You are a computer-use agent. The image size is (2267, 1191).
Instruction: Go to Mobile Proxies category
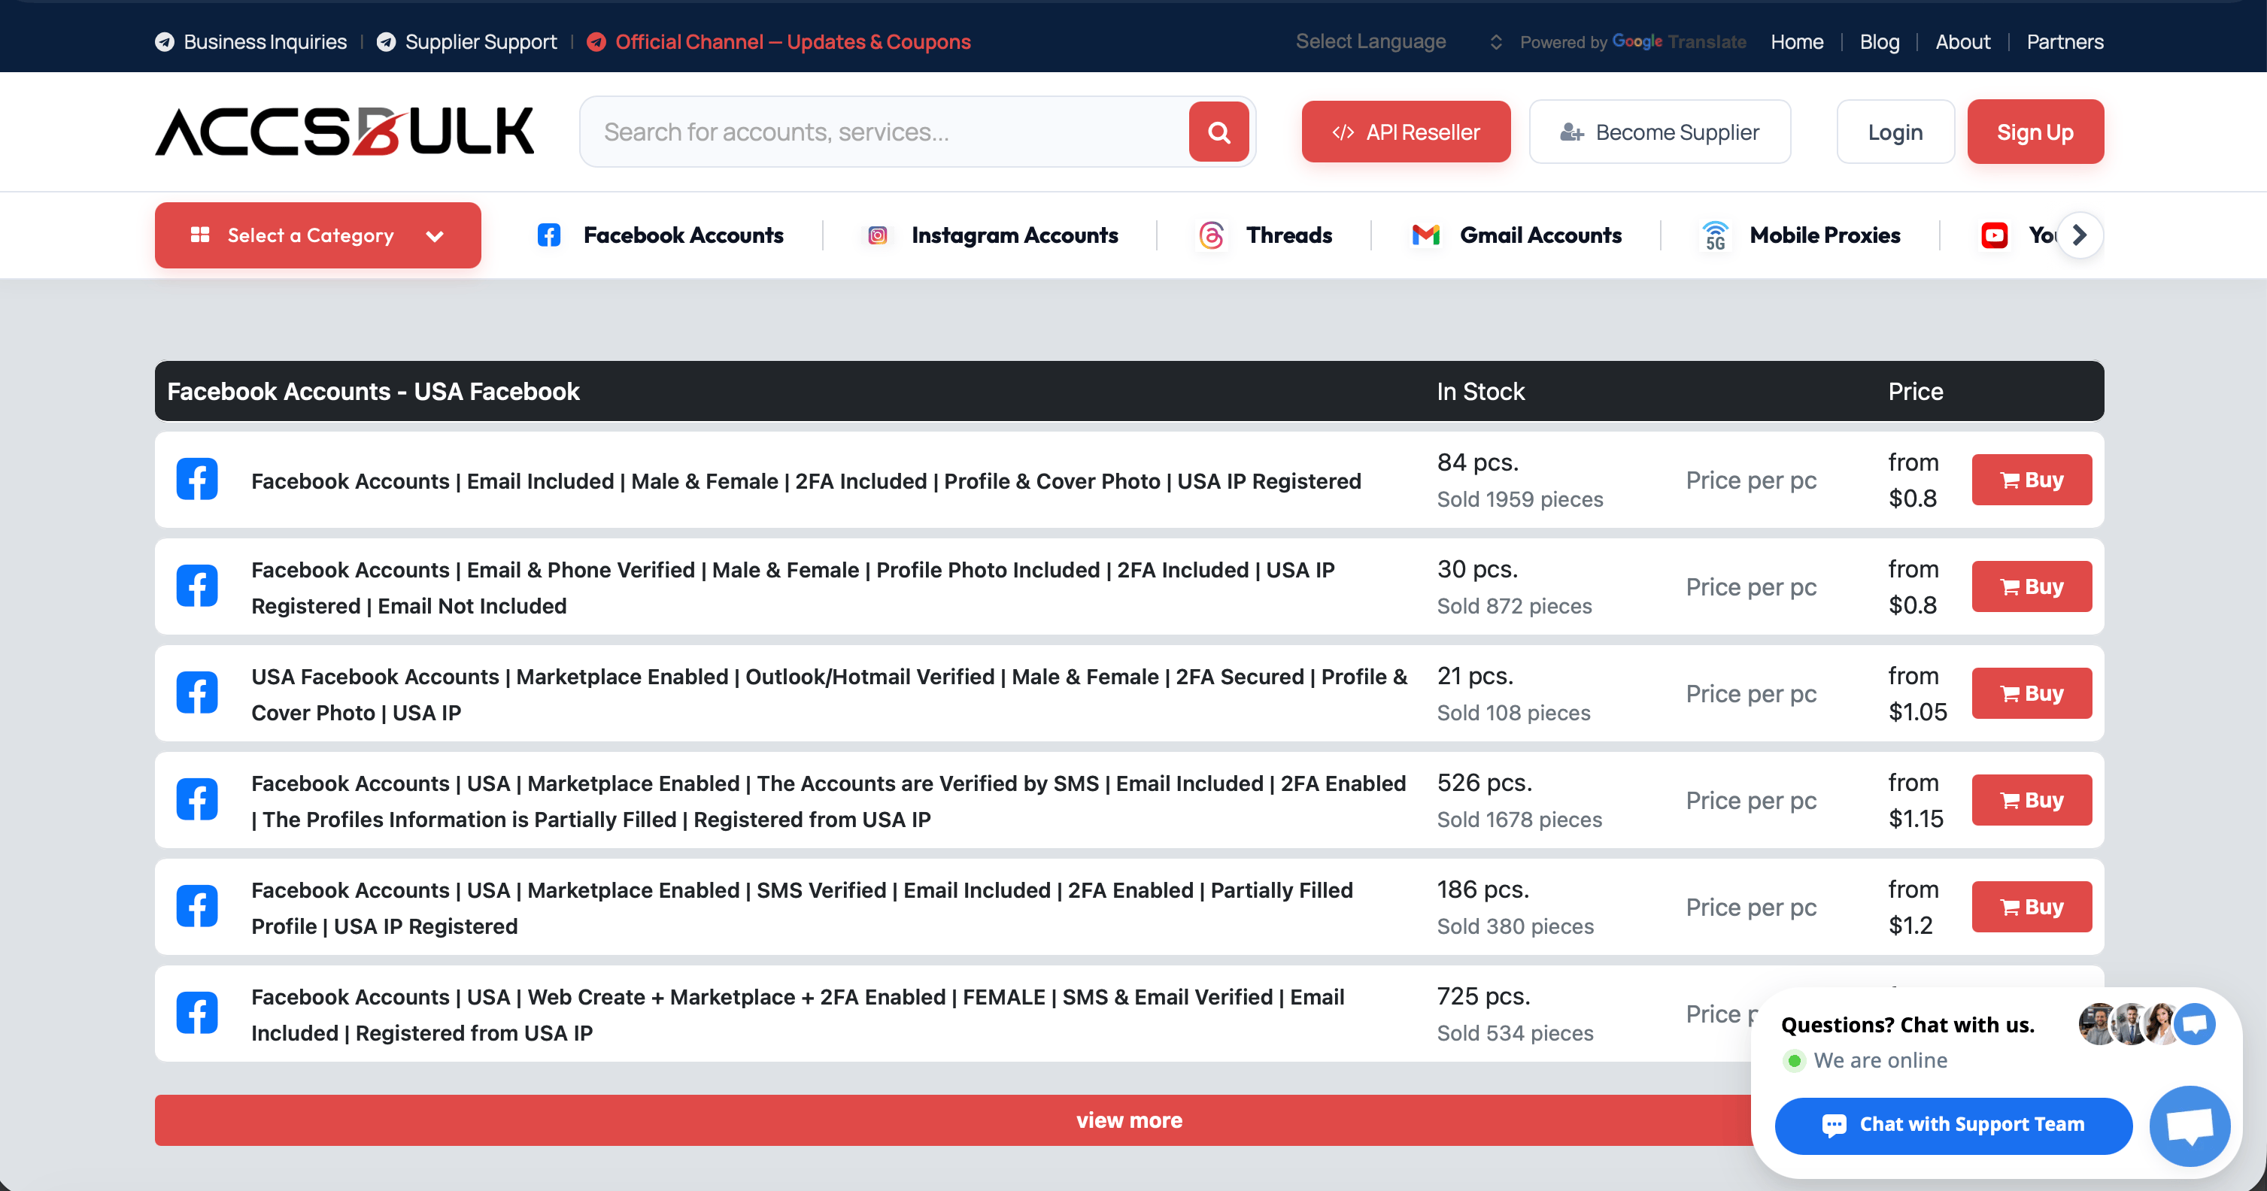pos(1825,235)
